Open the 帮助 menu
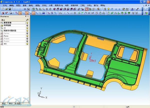The width and height of the screenshot is (150, 108). (103, 5)
